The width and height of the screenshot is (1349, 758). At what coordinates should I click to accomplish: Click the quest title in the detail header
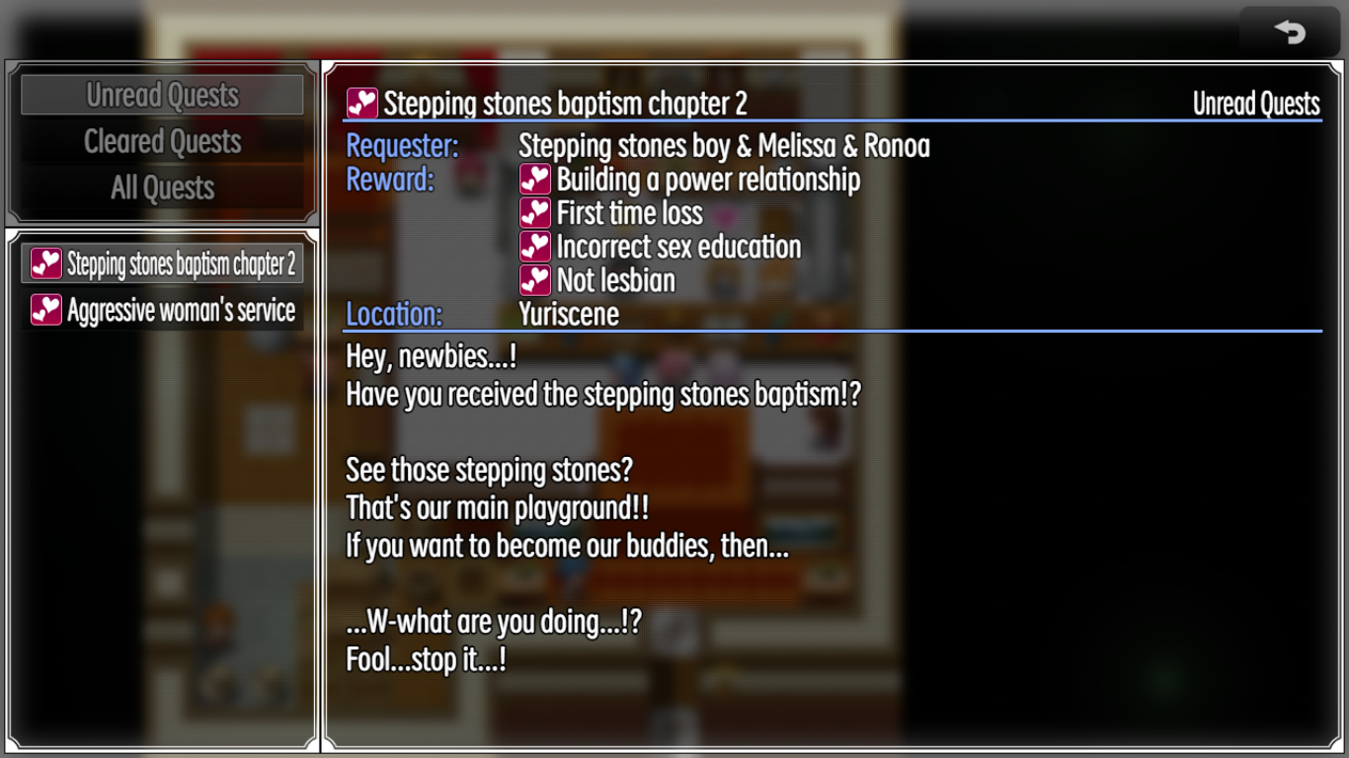pyautogui.click(x=565, y=104)
